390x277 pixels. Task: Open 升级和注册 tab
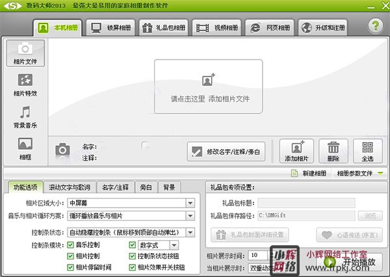coord(323,27)
